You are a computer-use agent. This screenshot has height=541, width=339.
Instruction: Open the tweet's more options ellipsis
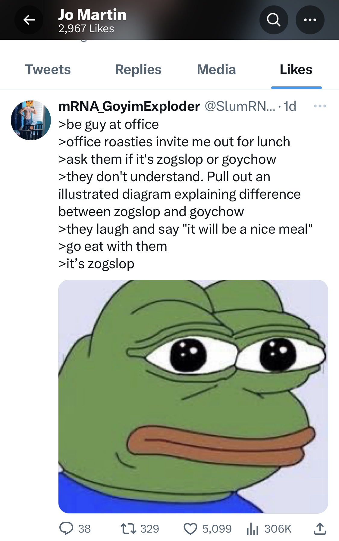click(x=320, y=106)
